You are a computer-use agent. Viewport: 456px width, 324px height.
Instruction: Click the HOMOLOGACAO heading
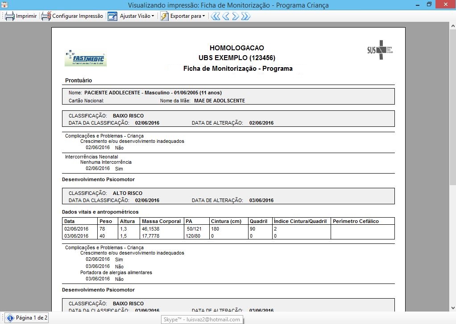[237, 48]
